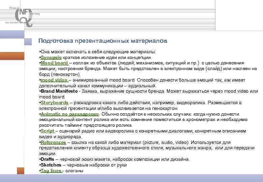263x182 pixels.
Task: Click the NFQ logo in the header
Action: point(24,18)
